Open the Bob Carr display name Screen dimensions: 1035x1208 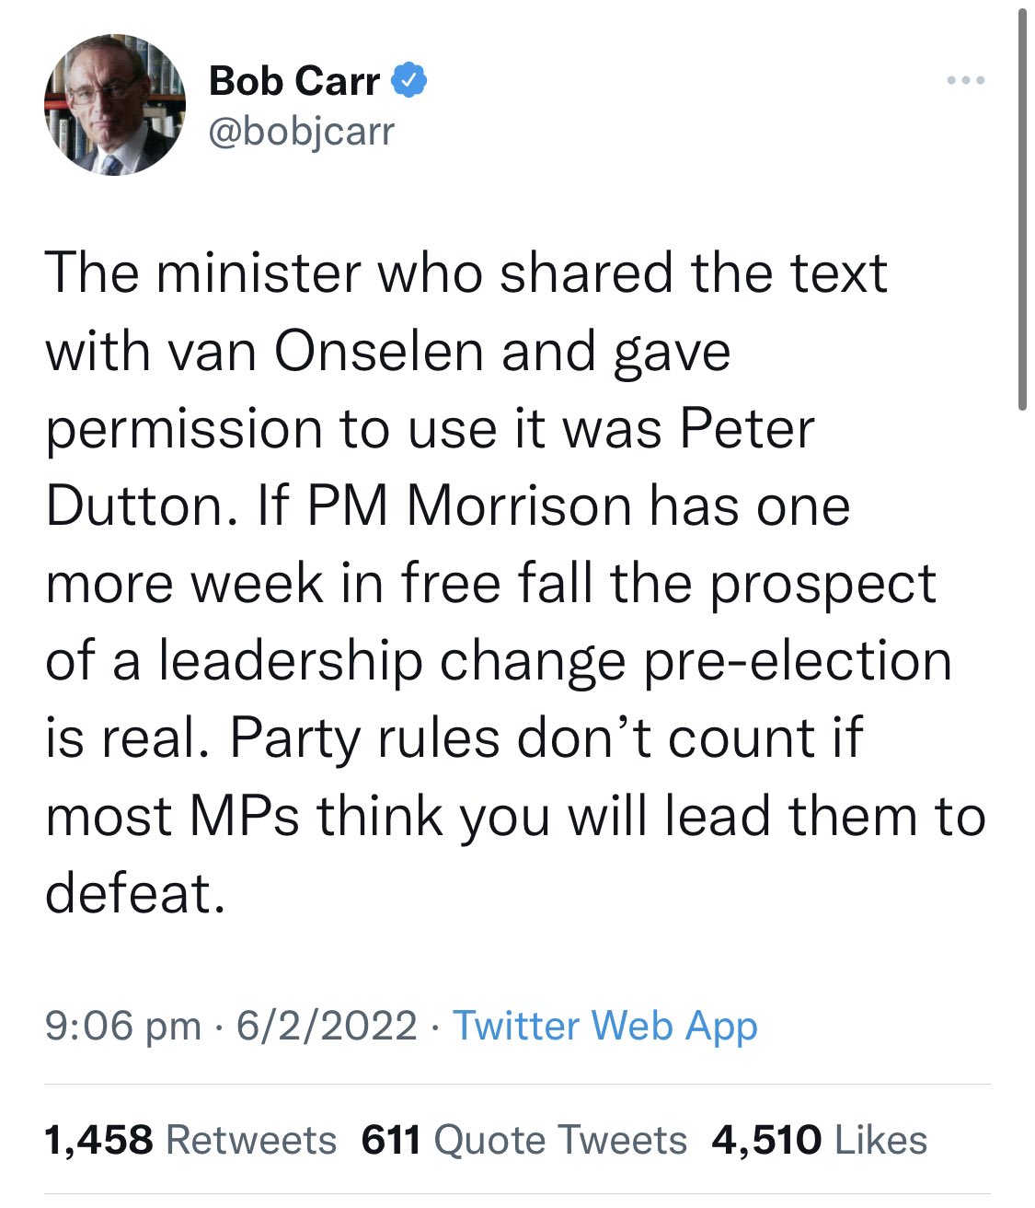click(294, 81)
